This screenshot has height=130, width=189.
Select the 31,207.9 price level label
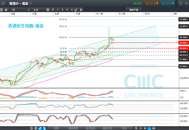(x=183, y=26)
